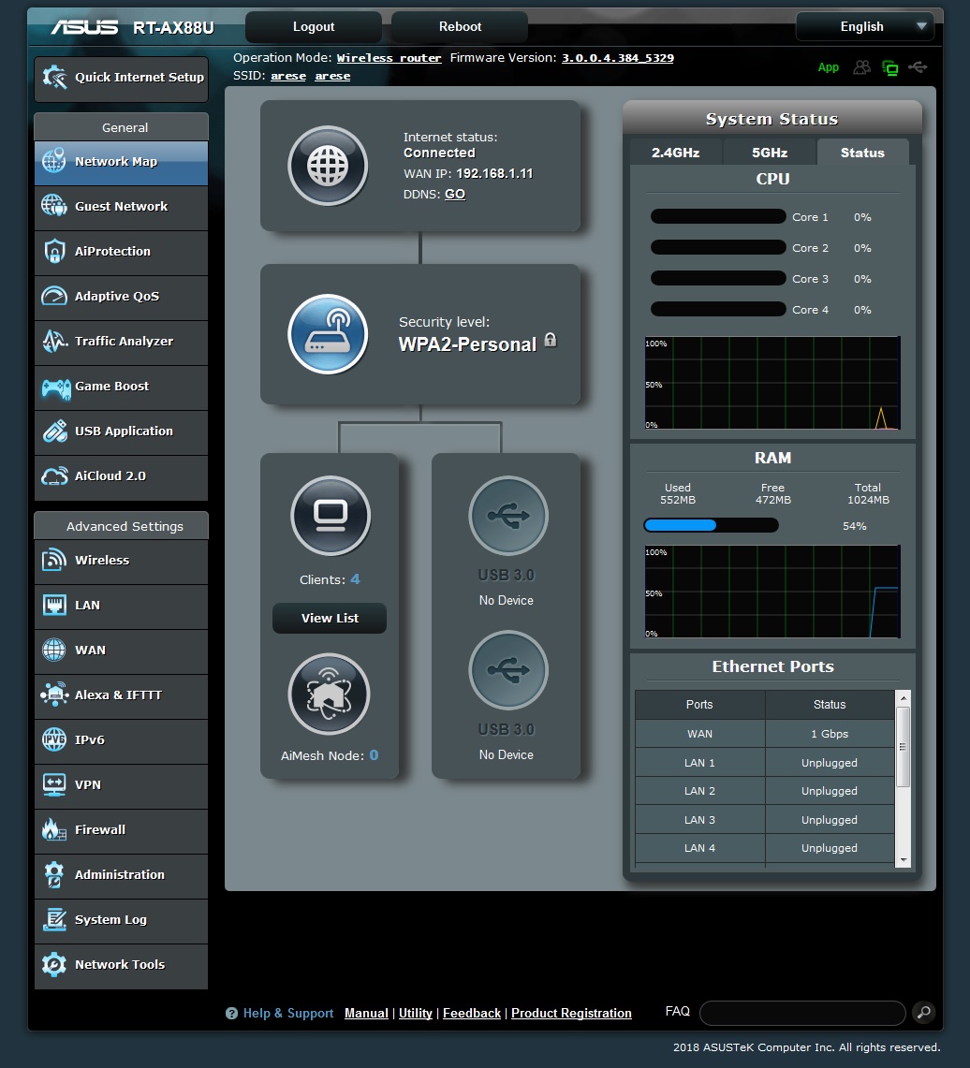970x1068 pixels.
Task: Click the clients count number 4
Action: pos(355,579)
